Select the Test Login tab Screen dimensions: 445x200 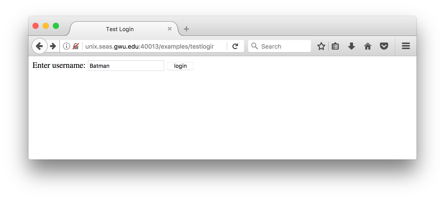(120, 29)
